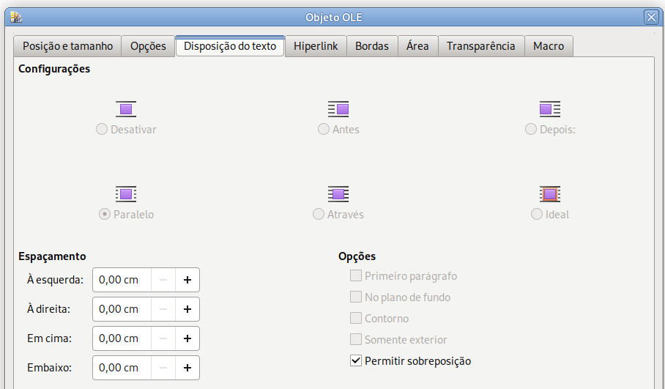Choose the Depois wrap icon

pos(549,109)
